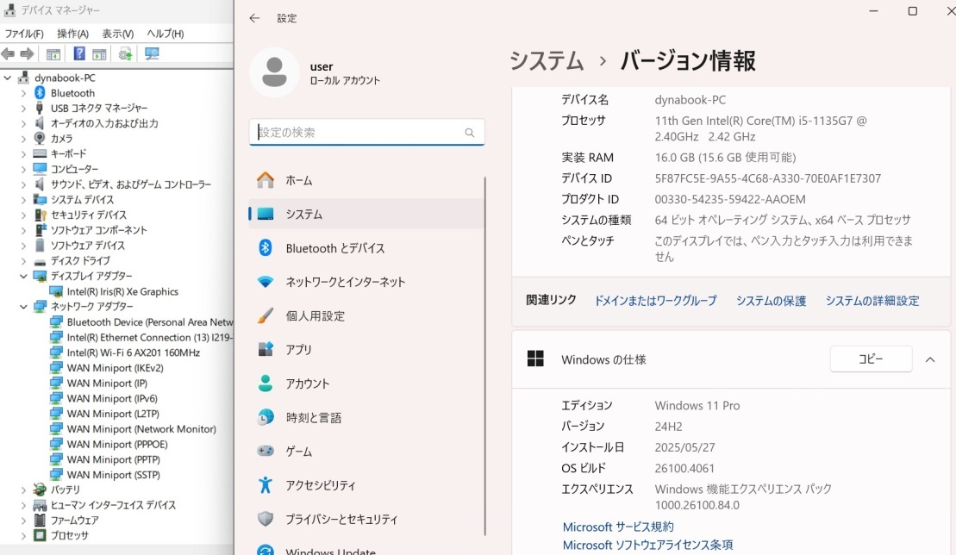Click the Bluetooth icon in Settings sidebar
Screen dimensions: 956x555
tap(266, 247)
